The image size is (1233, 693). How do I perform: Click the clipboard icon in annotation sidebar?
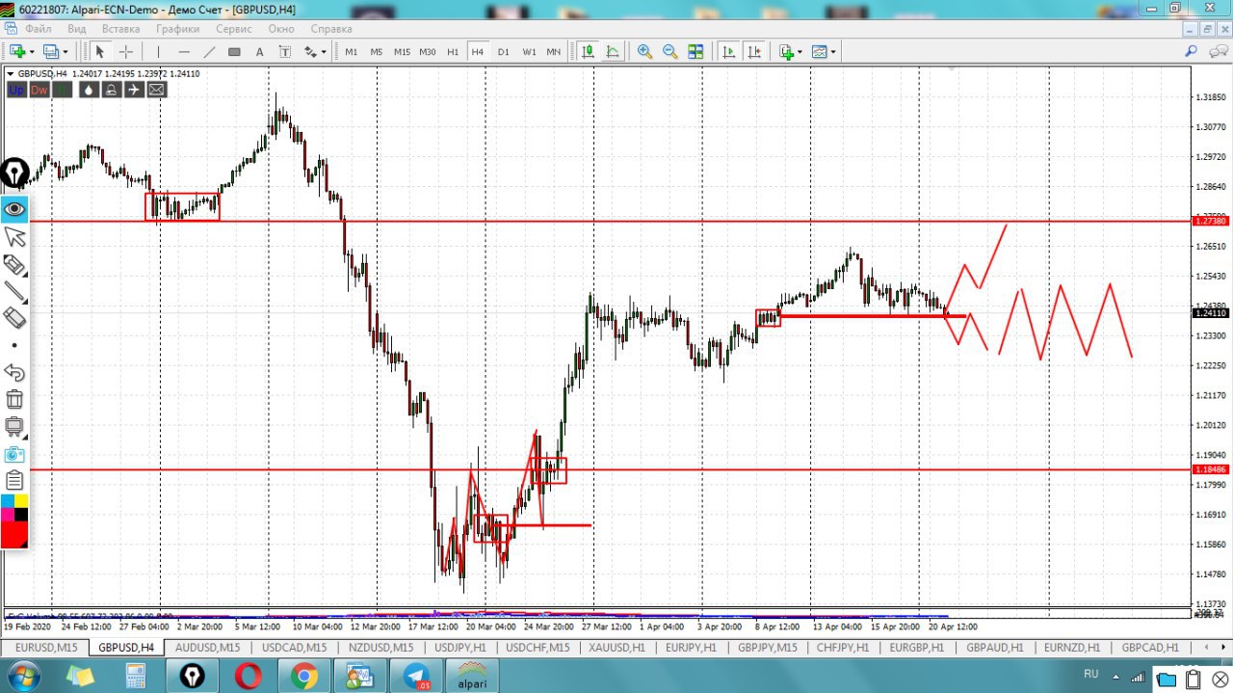(14, 480)
